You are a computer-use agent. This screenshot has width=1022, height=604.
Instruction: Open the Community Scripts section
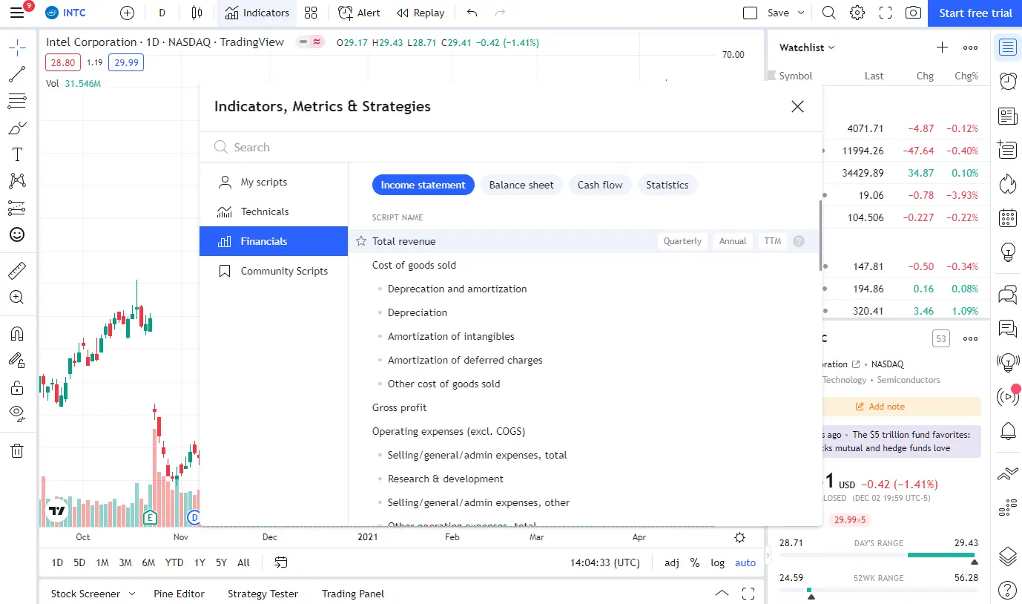click(283, 271)
